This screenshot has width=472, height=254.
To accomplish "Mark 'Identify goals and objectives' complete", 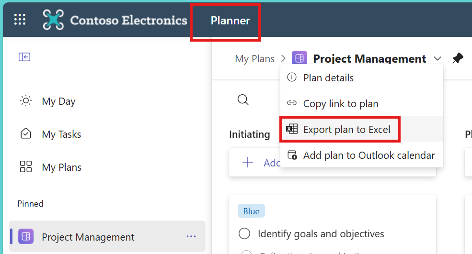I will [x=244, y=234].
